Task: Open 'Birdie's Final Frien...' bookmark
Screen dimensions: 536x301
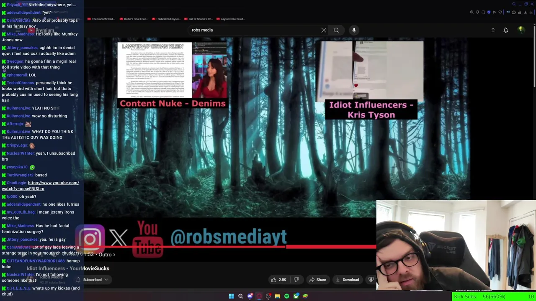Action: (134, 19)
